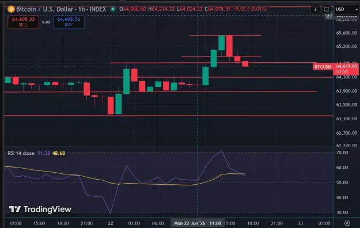Click the BTCUSD price label tag

pos(323,67)
